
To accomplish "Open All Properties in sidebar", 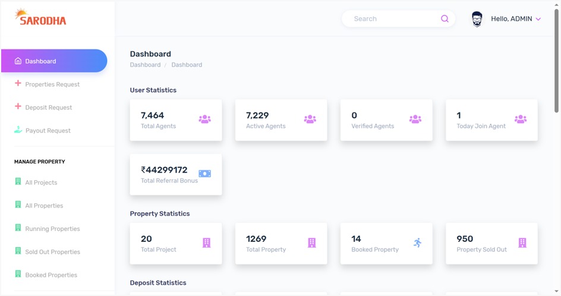I will (x=44, y=206).
